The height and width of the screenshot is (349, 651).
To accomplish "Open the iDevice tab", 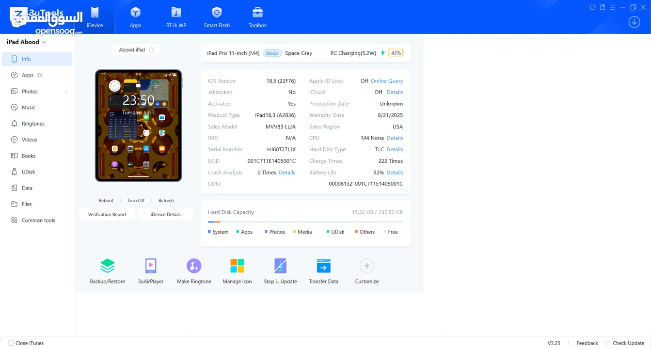I will 95,17.
